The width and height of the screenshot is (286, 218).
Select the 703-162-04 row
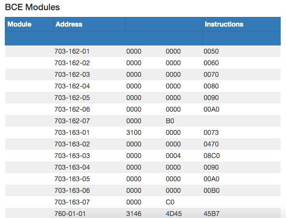(143, 86)
